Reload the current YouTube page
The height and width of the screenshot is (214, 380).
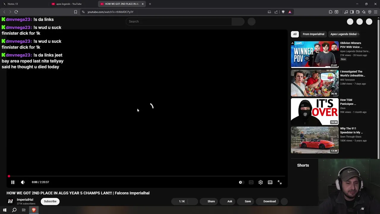click(x=16, y=12)
